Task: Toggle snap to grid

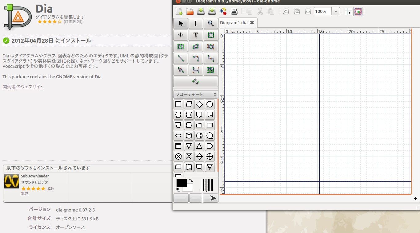Action: (x=349, y=12)
